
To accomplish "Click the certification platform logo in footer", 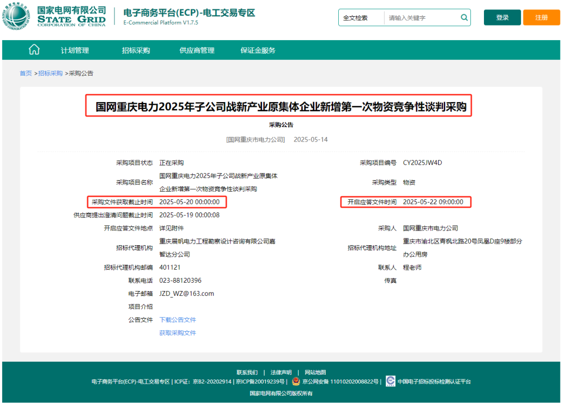I will [390, 381].
